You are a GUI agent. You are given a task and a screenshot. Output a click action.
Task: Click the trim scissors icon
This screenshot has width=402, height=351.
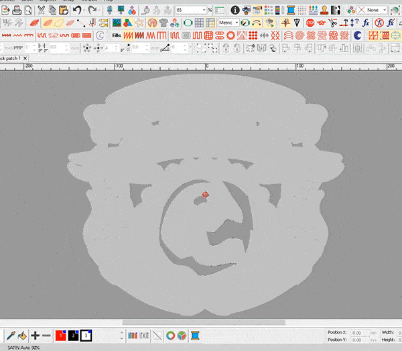pyautogui.click(x=332, y=23)
